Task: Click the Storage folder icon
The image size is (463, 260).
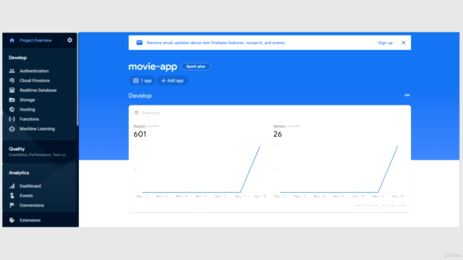Action: 12,100
